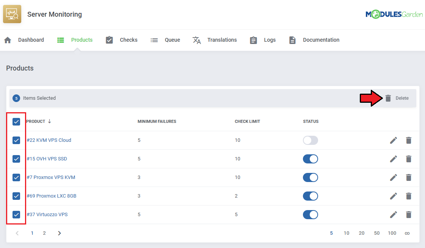Open the Products tab
425x248 pixels.
[82, 40]
